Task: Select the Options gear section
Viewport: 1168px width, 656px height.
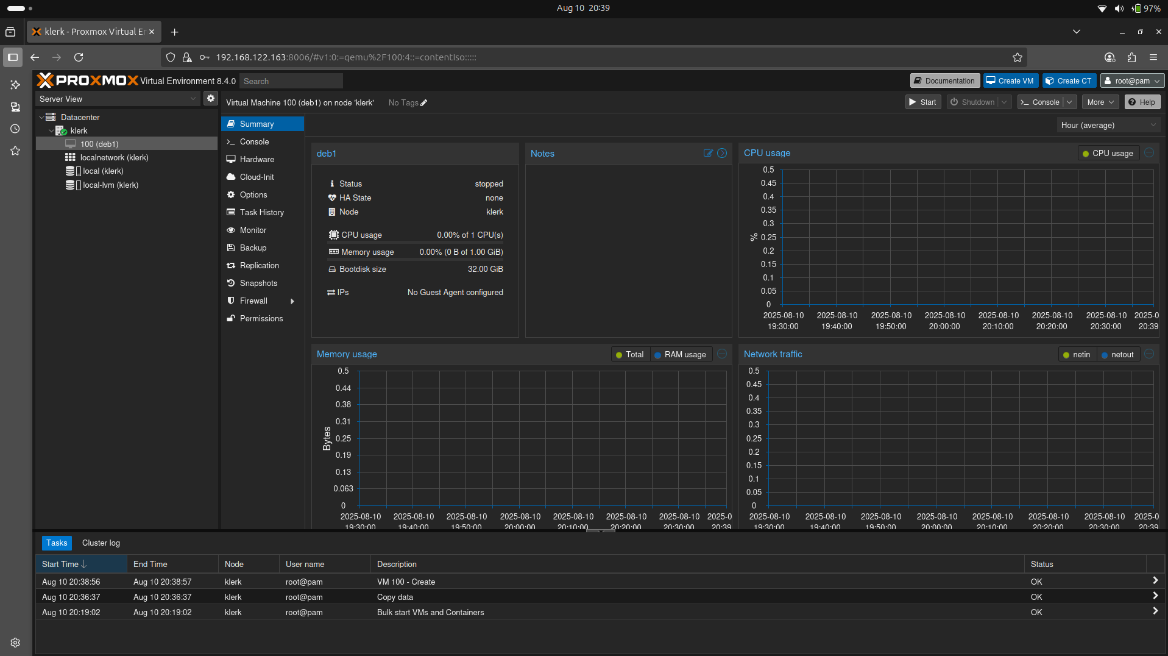Action: point(252,194)
